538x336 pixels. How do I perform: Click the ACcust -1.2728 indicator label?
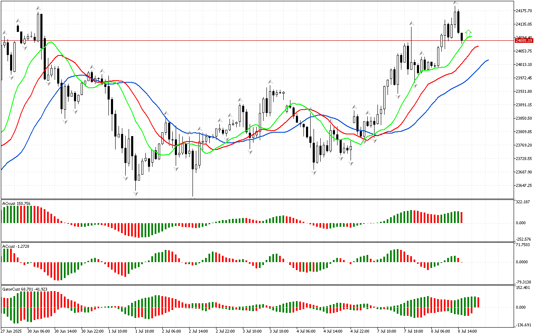click(16, 246)
